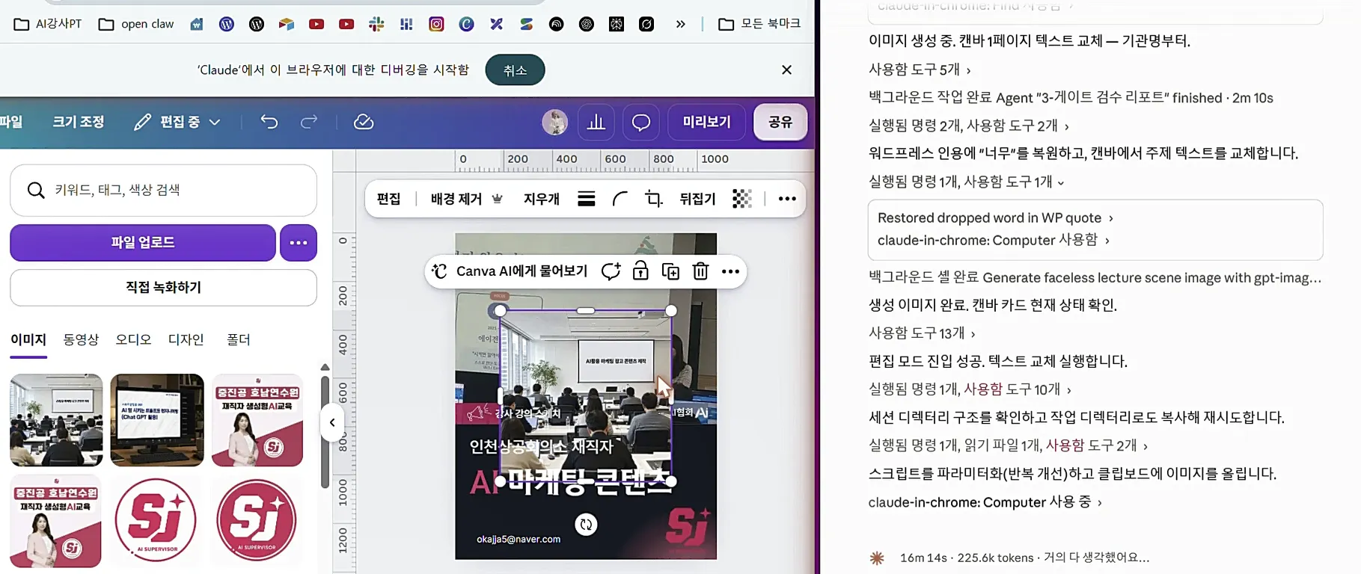Image resolution: width=1361 pixels, height=574 pixels.
Task: Click the rotate handle below the image
Action: [586, 525]
